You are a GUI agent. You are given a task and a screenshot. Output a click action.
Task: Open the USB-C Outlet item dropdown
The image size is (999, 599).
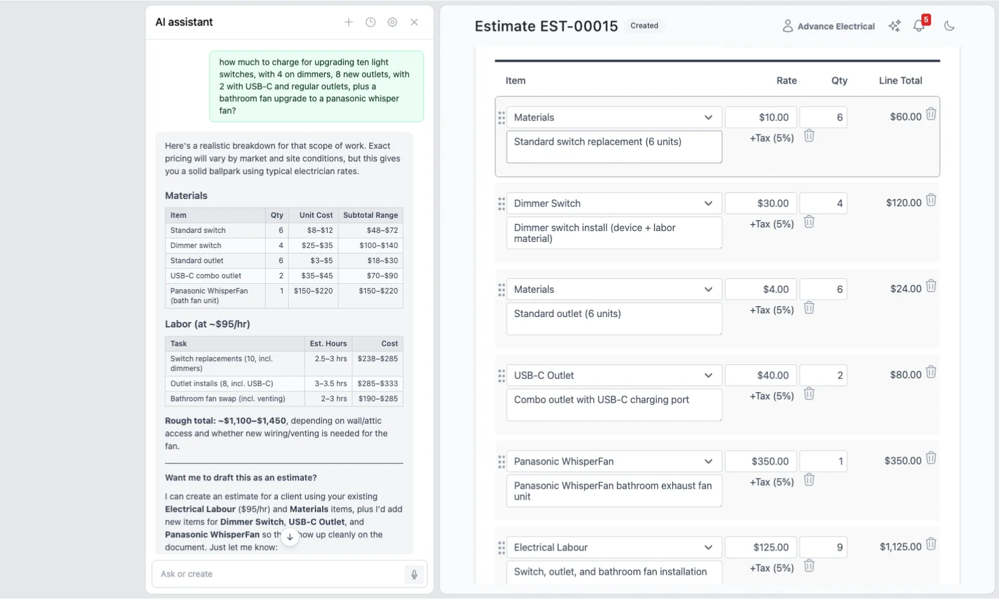point(614,375)
